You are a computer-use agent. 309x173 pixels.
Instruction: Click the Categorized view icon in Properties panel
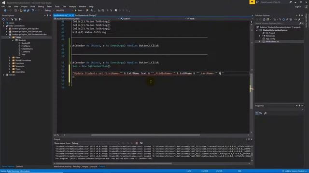click(256, 113)
